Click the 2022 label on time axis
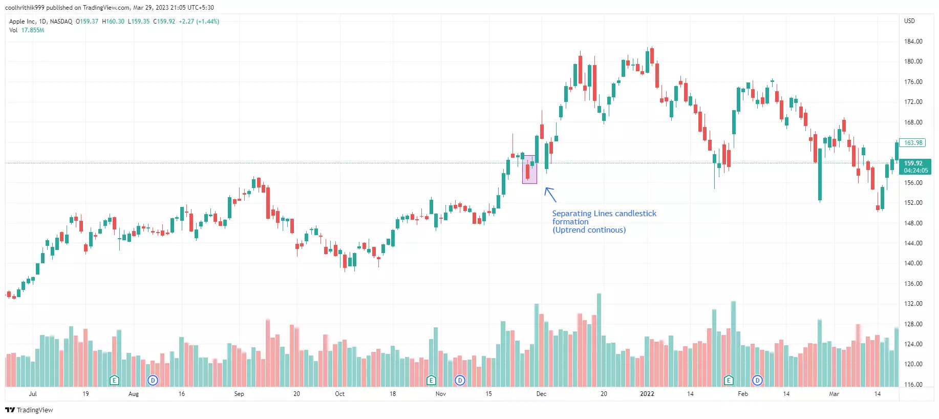This screenshot has width=939, height=419. (647, 394)
